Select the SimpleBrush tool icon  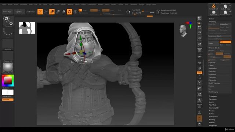214,7
